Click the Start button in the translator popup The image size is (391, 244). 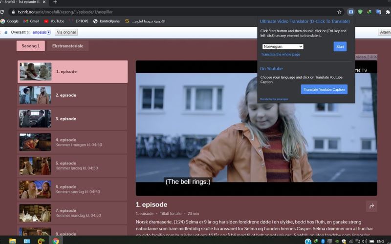pyautogui.click(x=340, y=46)
